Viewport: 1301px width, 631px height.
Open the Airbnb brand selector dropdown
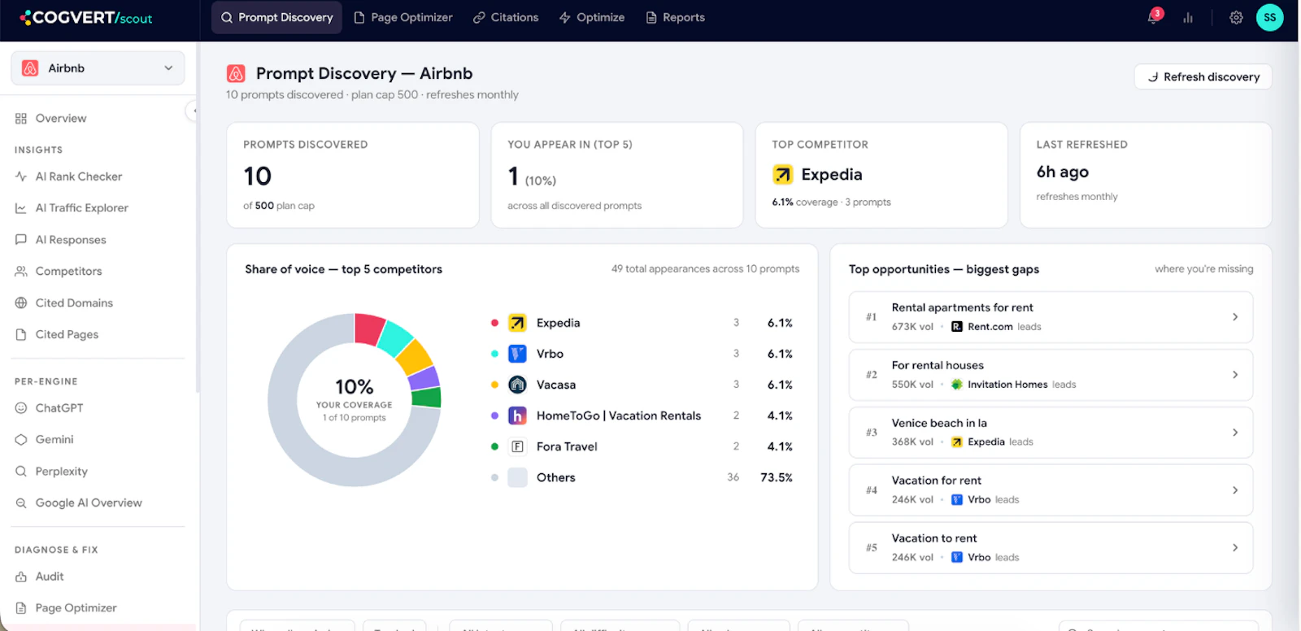(x=98, y=68)
